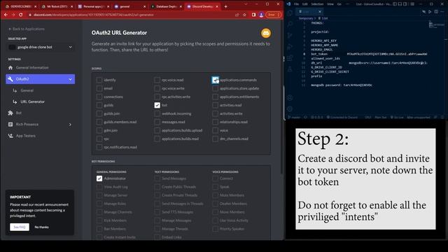Image resolution: width=448 pixels, height=252 pixels.
Task: Click the 'See FAQ' button
Action: (x=20, y=227)
